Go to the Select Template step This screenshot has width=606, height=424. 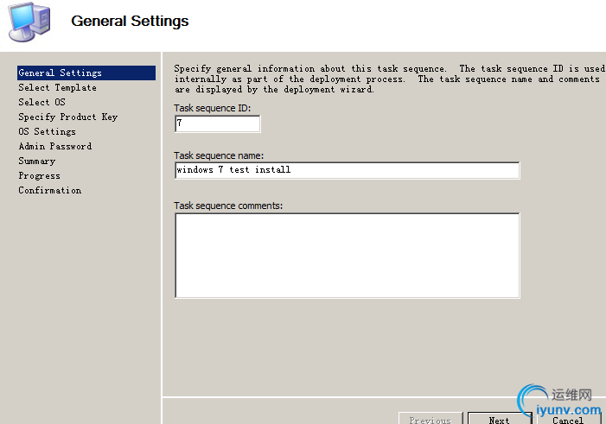[57, 88]
